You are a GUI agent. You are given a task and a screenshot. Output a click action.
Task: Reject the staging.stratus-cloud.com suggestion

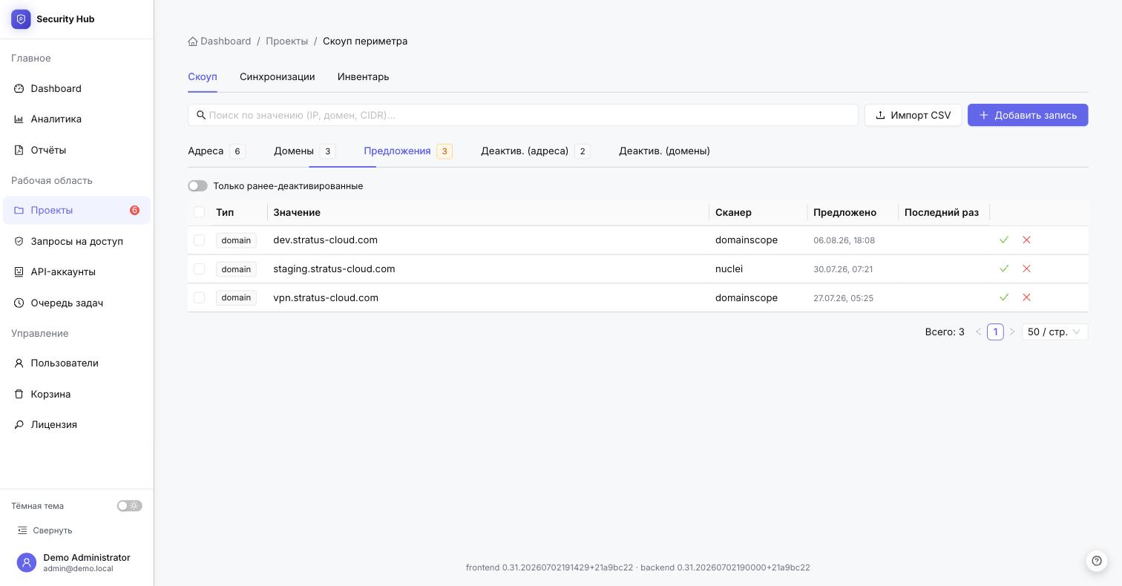1027,269
